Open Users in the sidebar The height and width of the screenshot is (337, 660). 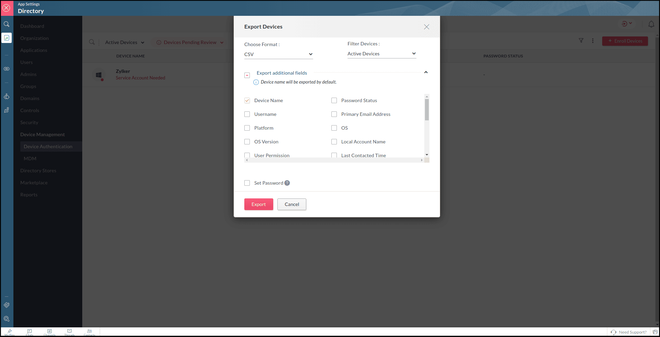click(x=26, y=62)
